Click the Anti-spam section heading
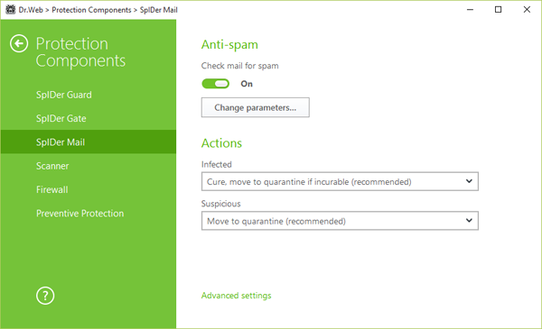The width and height of the screenshot is (542, 329). [x=229, y=45]
